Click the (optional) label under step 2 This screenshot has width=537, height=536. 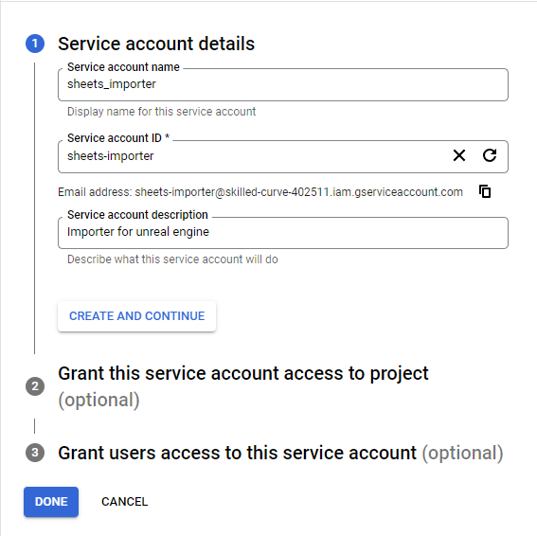(99, 400)
